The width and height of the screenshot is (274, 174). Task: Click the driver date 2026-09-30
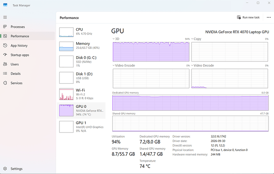tap(218, 141)
